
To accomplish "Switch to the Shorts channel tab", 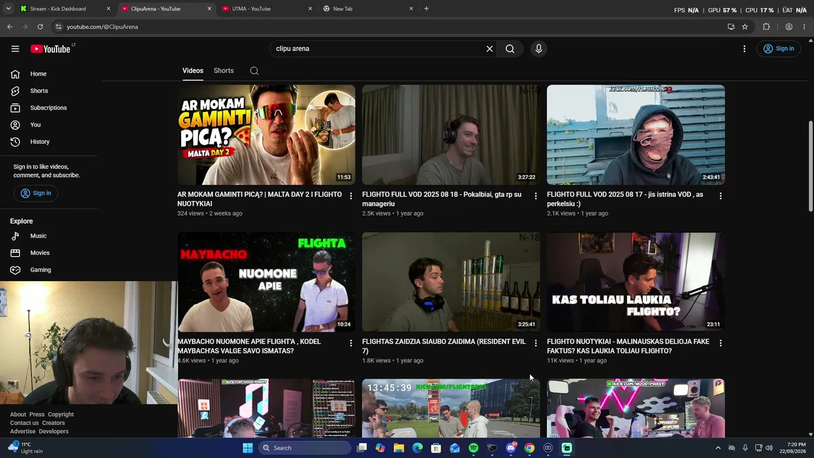I will click(224, 71).
